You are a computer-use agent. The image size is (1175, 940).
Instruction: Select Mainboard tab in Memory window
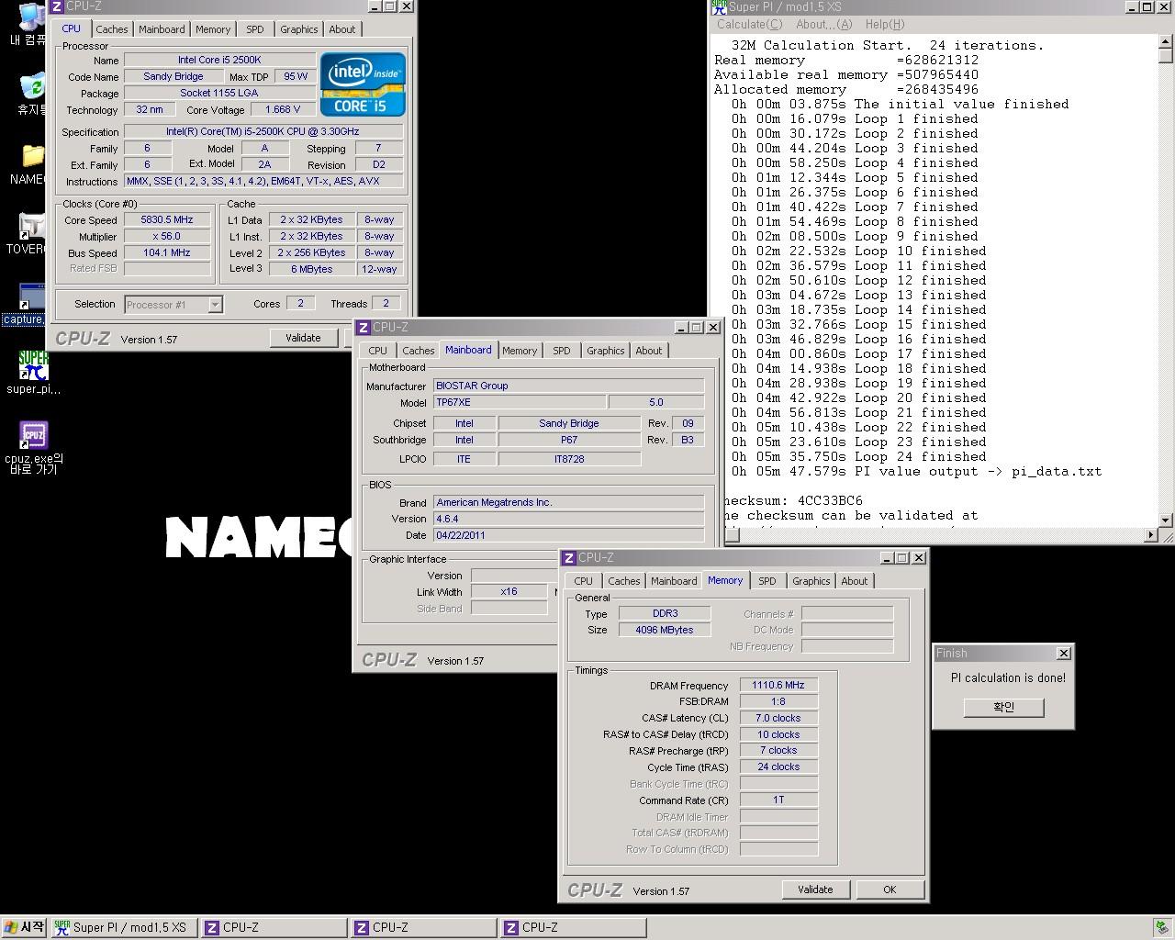[674, 581]
